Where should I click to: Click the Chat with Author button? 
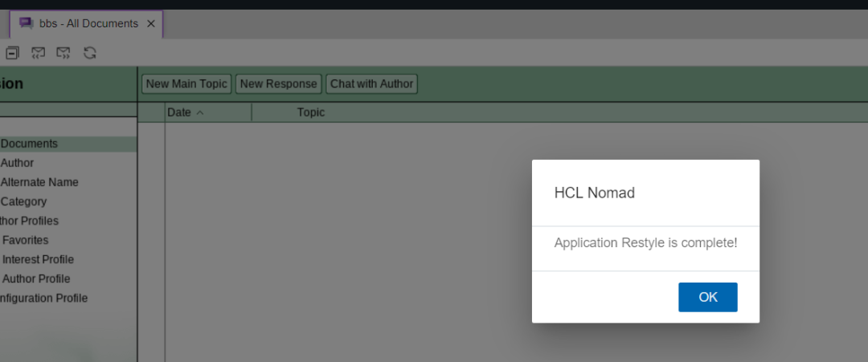371,84
